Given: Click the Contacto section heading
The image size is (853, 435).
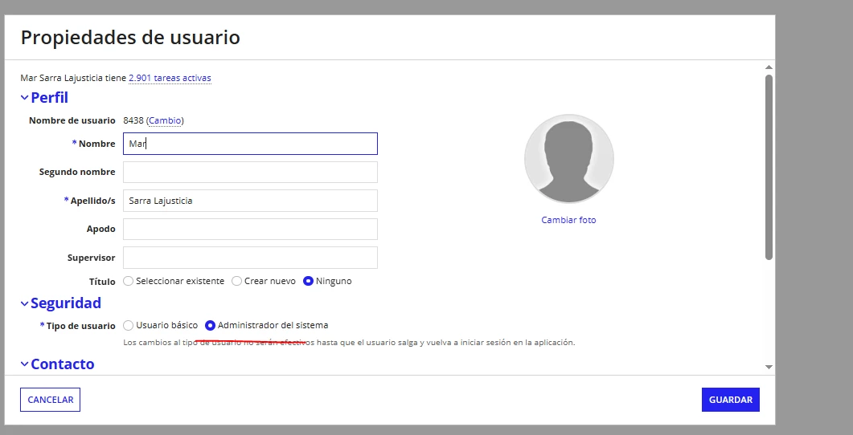Looking at the screenshot, I should [x=63, y=364].
